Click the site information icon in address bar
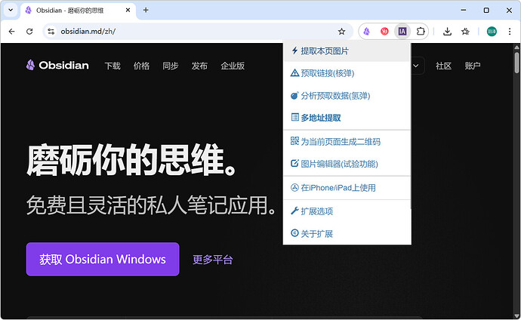The width and height of the screenshot is (521, 320). coord(51,31)
